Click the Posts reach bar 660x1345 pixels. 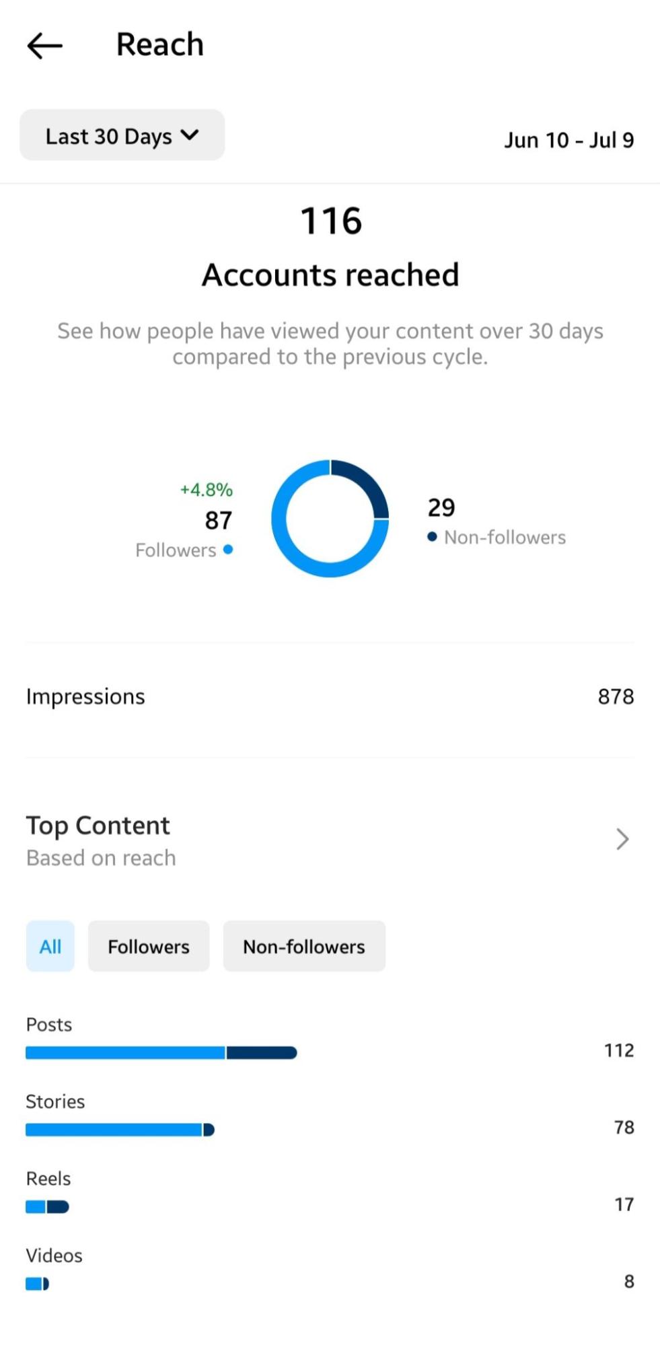[x=161, y=1052]
